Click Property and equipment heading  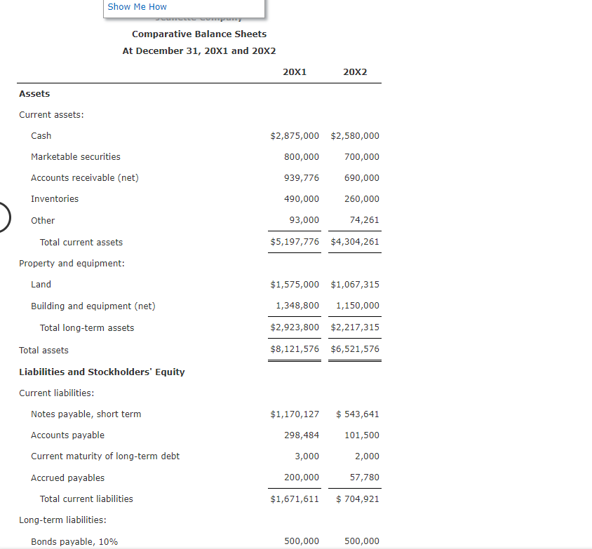click(x=72, y=264)
